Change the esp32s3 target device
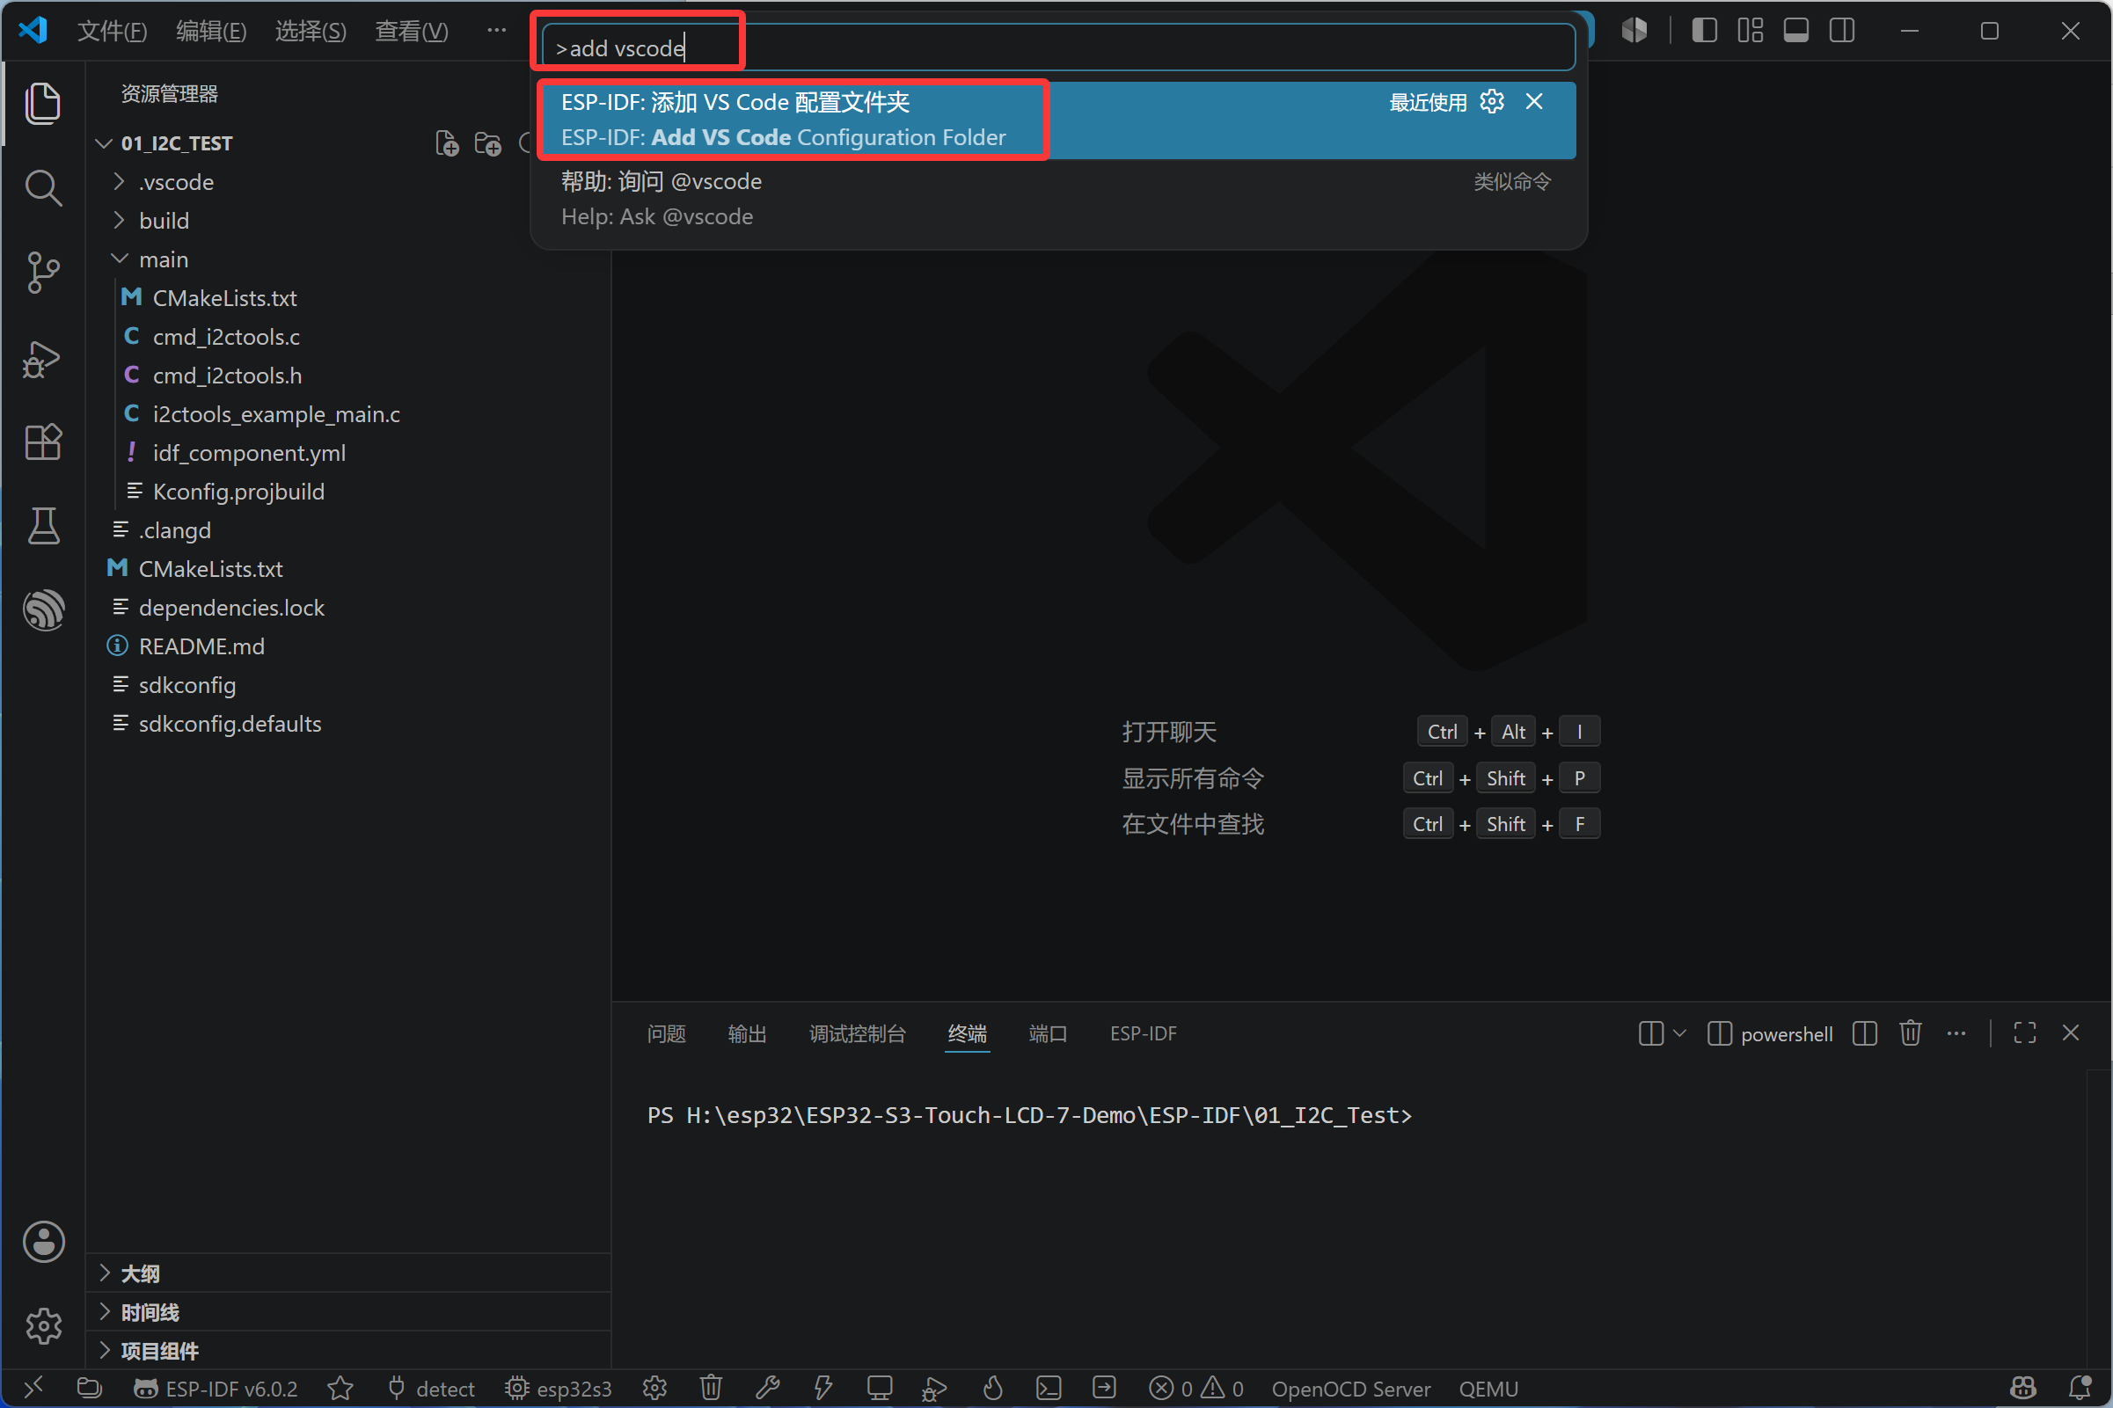This screenshot has width=2113, height=1408. (558, 1390)
